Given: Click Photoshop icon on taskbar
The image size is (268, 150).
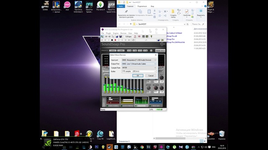Looking at the screenshot, I should [x=97, y=147].
